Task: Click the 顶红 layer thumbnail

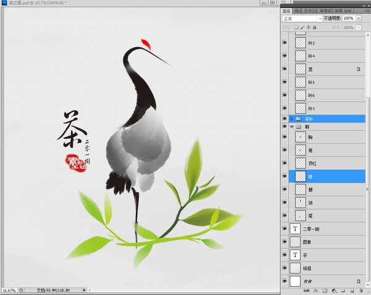Action: 301,163
